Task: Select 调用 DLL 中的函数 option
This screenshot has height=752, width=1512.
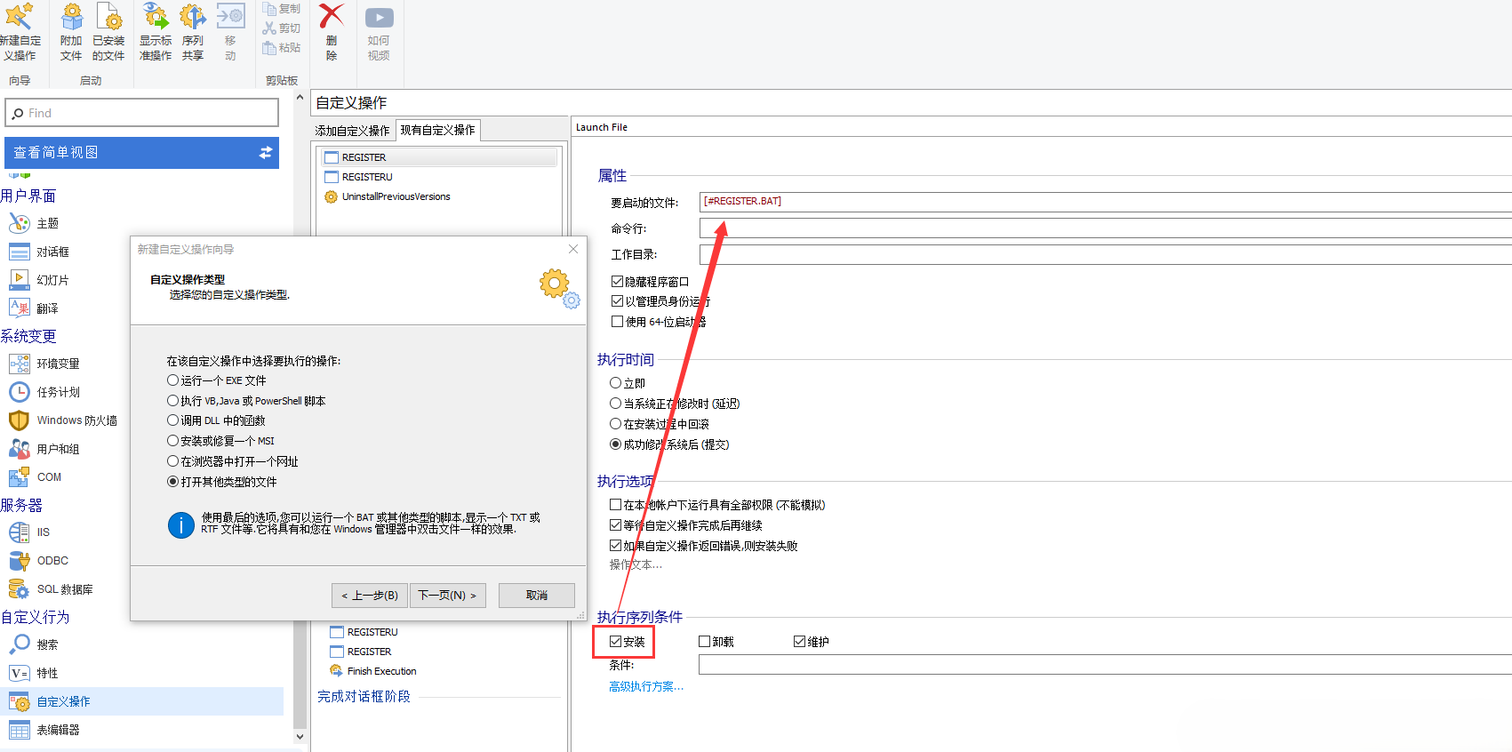Action: pyautogui.click(x=216, y=420)
